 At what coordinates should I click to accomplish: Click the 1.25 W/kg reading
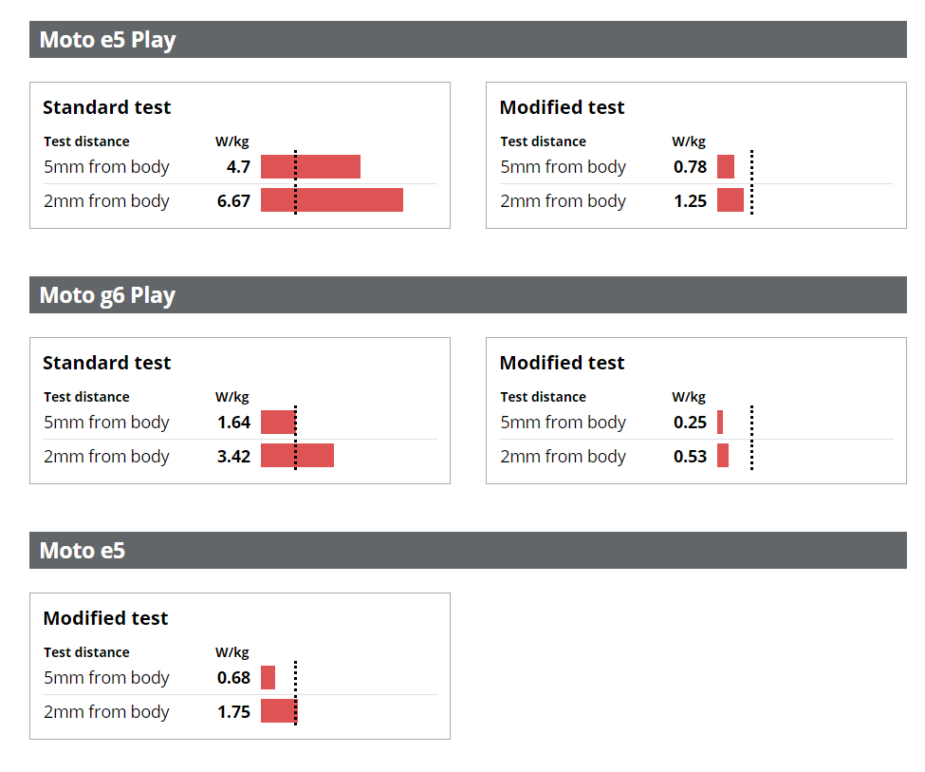tap(690, 201)
